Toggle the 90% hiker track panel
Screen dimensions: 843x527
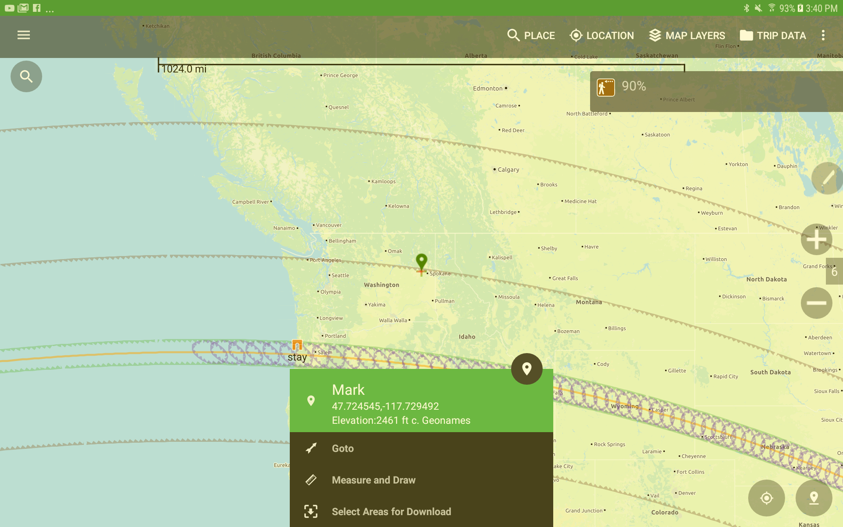pyautogui.click(x=606, y=87)
